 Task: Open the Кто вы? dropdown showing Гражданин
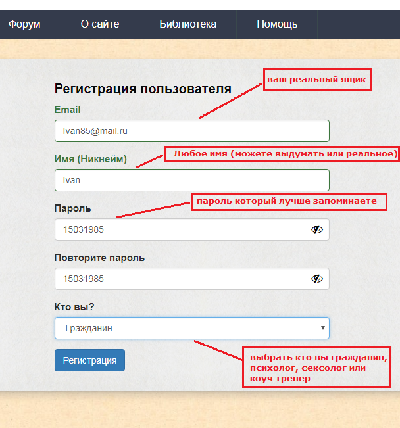(x=192, y=328)
